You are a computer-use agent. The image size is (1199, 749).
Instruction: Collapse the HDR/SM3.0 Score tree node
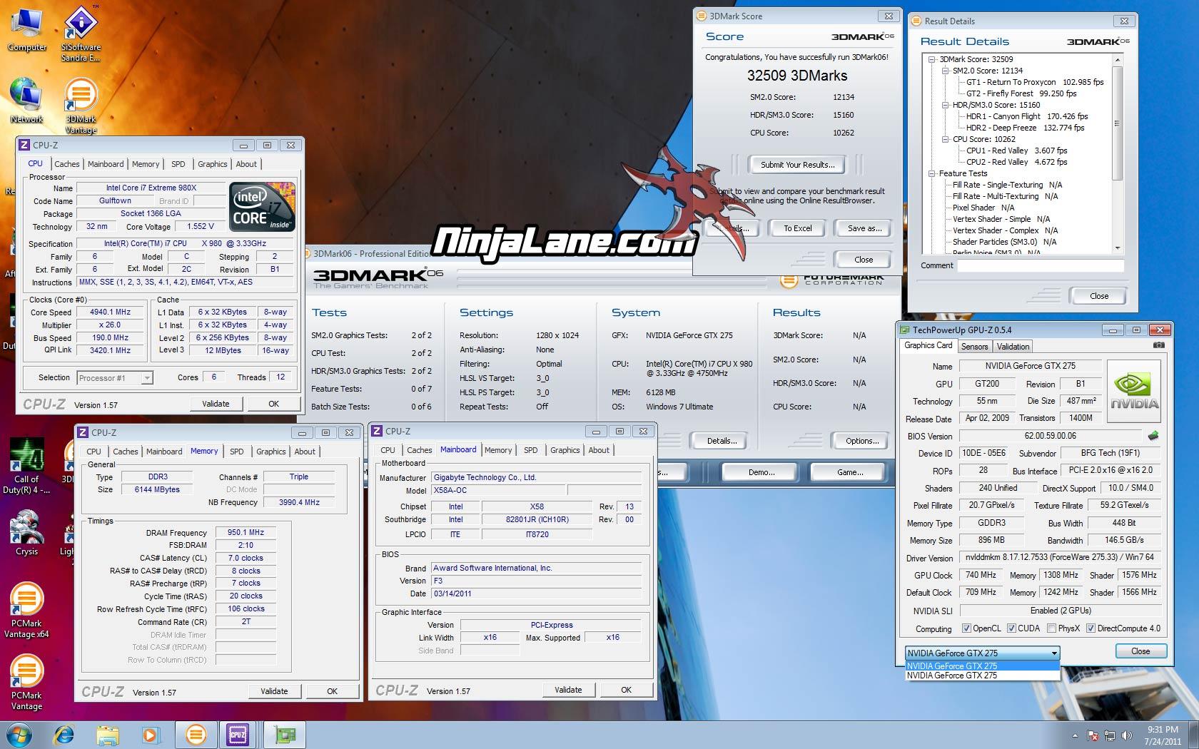click(x=946, y=105)
